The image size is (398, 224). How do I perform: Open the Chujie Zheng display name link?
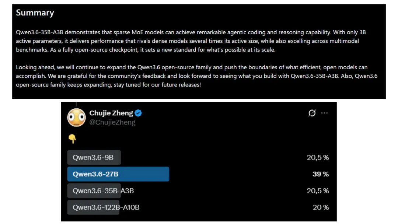tap(111, 113)
